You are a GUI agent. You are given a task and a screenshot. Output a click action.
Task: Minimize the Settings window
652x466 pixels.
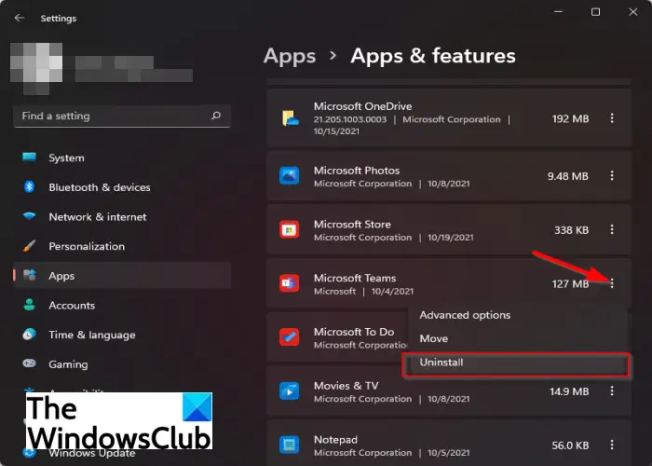(x=558, y=12)
